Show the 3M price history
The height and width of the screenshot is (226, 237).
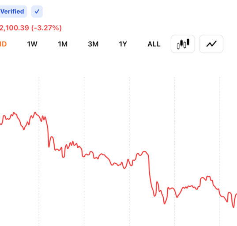pos(93,44)
